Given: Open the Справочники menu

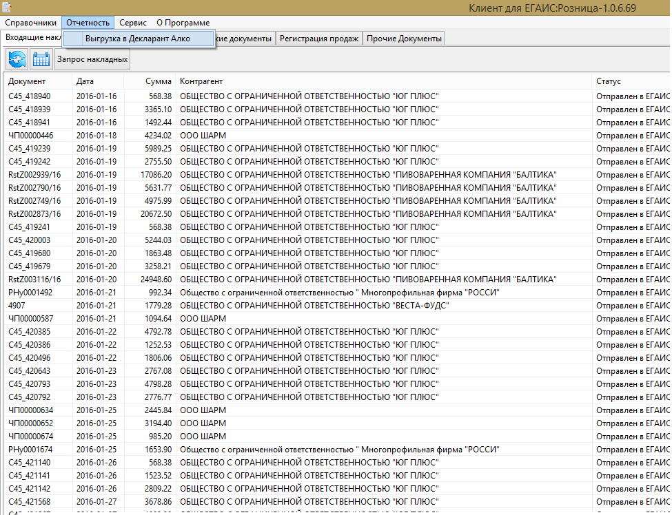Looking at the screenshot, I should click(x=30, y=23).
